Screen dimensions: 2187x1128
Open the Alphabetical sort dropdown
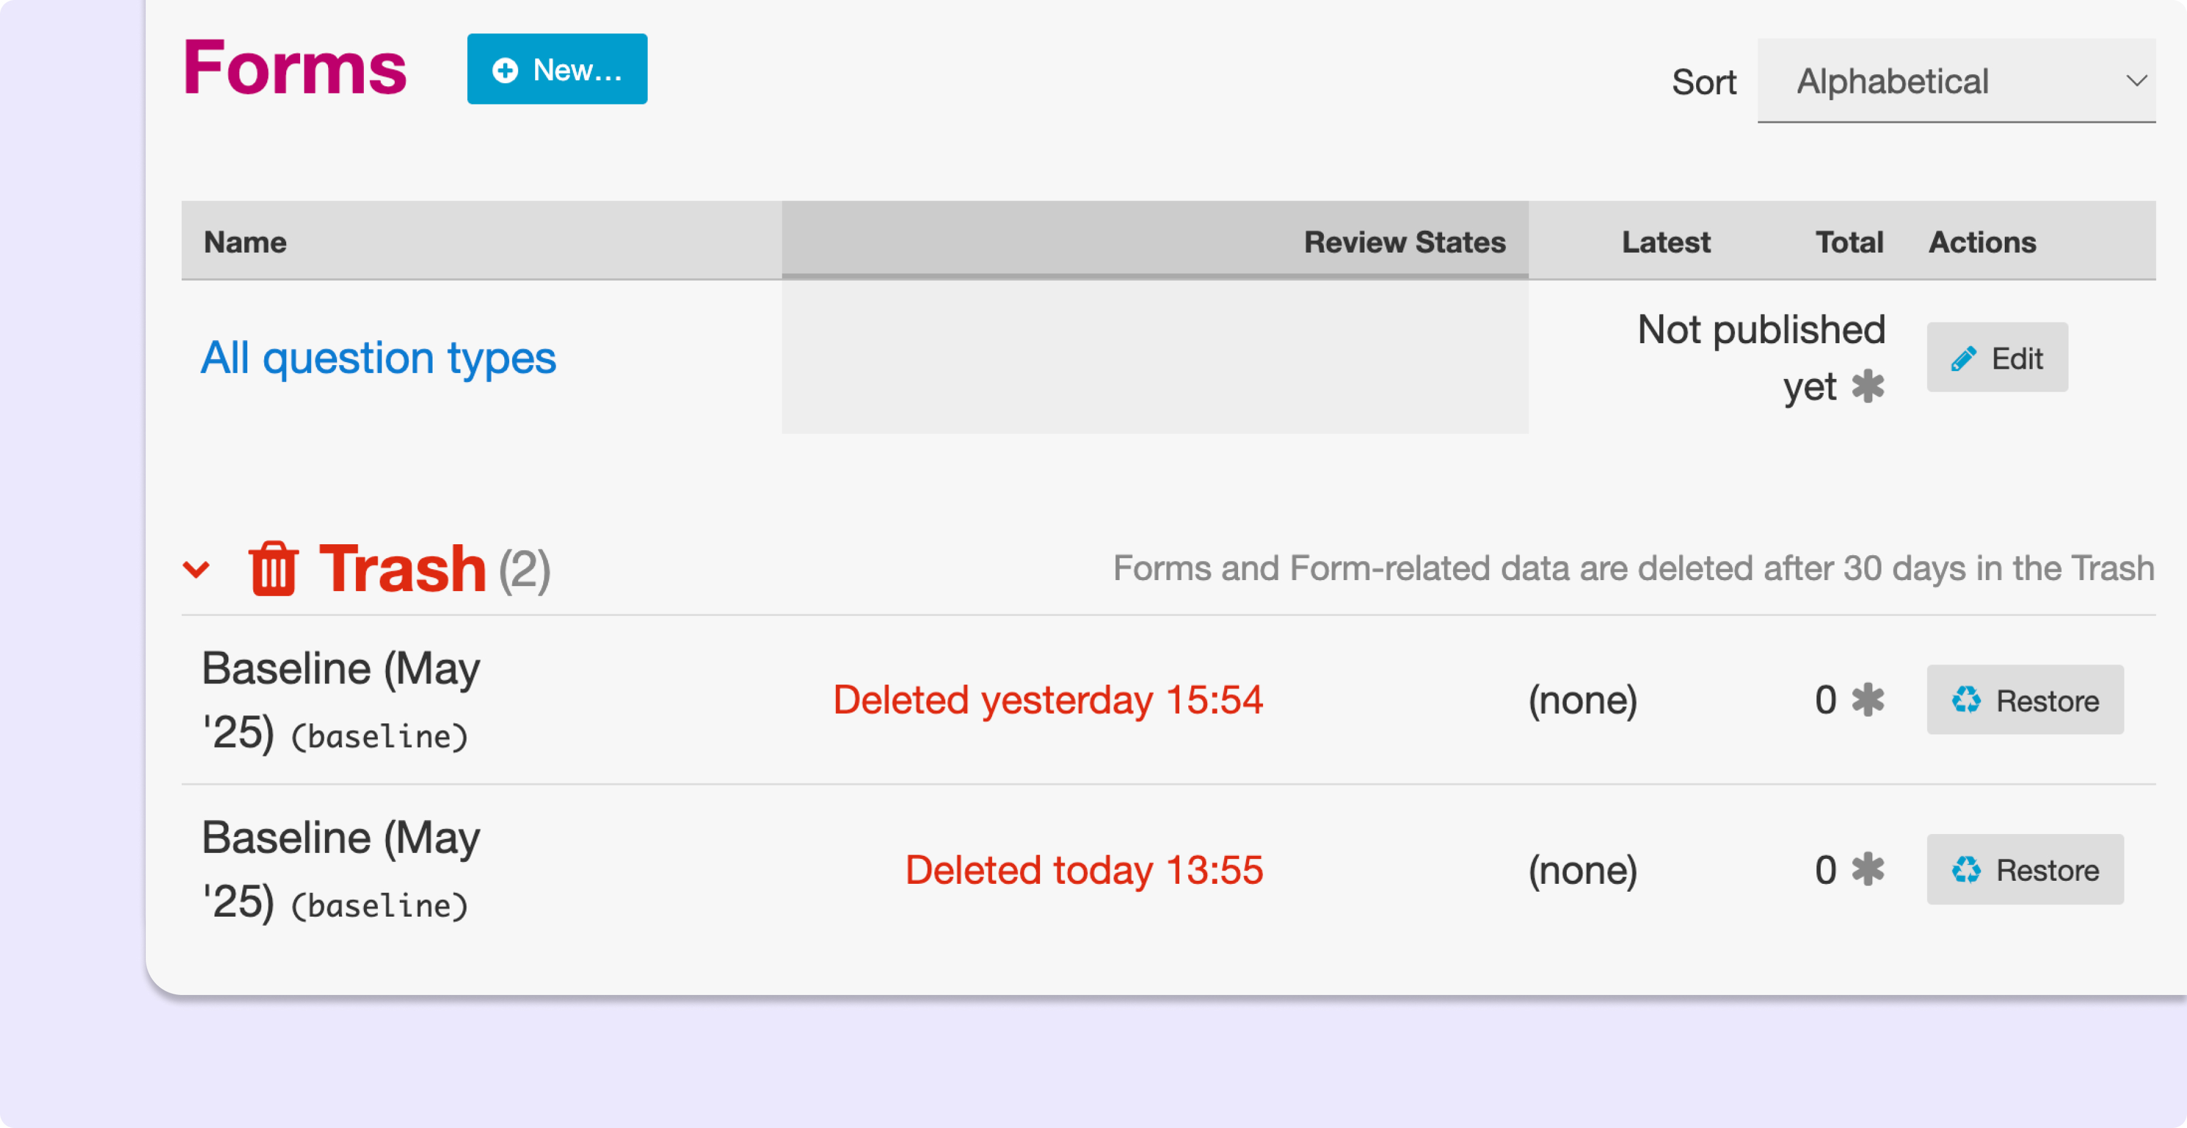tap(1956, 81)
